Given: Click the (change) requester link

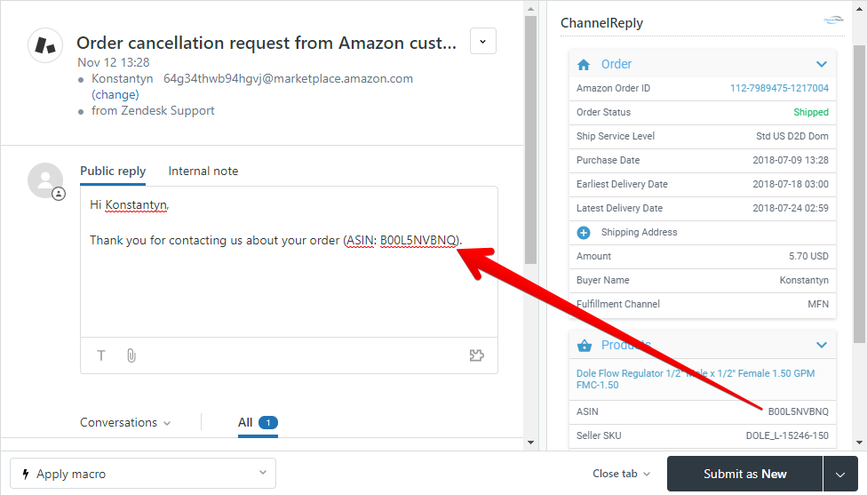Looking at the screenshot, I should (115, 94).
